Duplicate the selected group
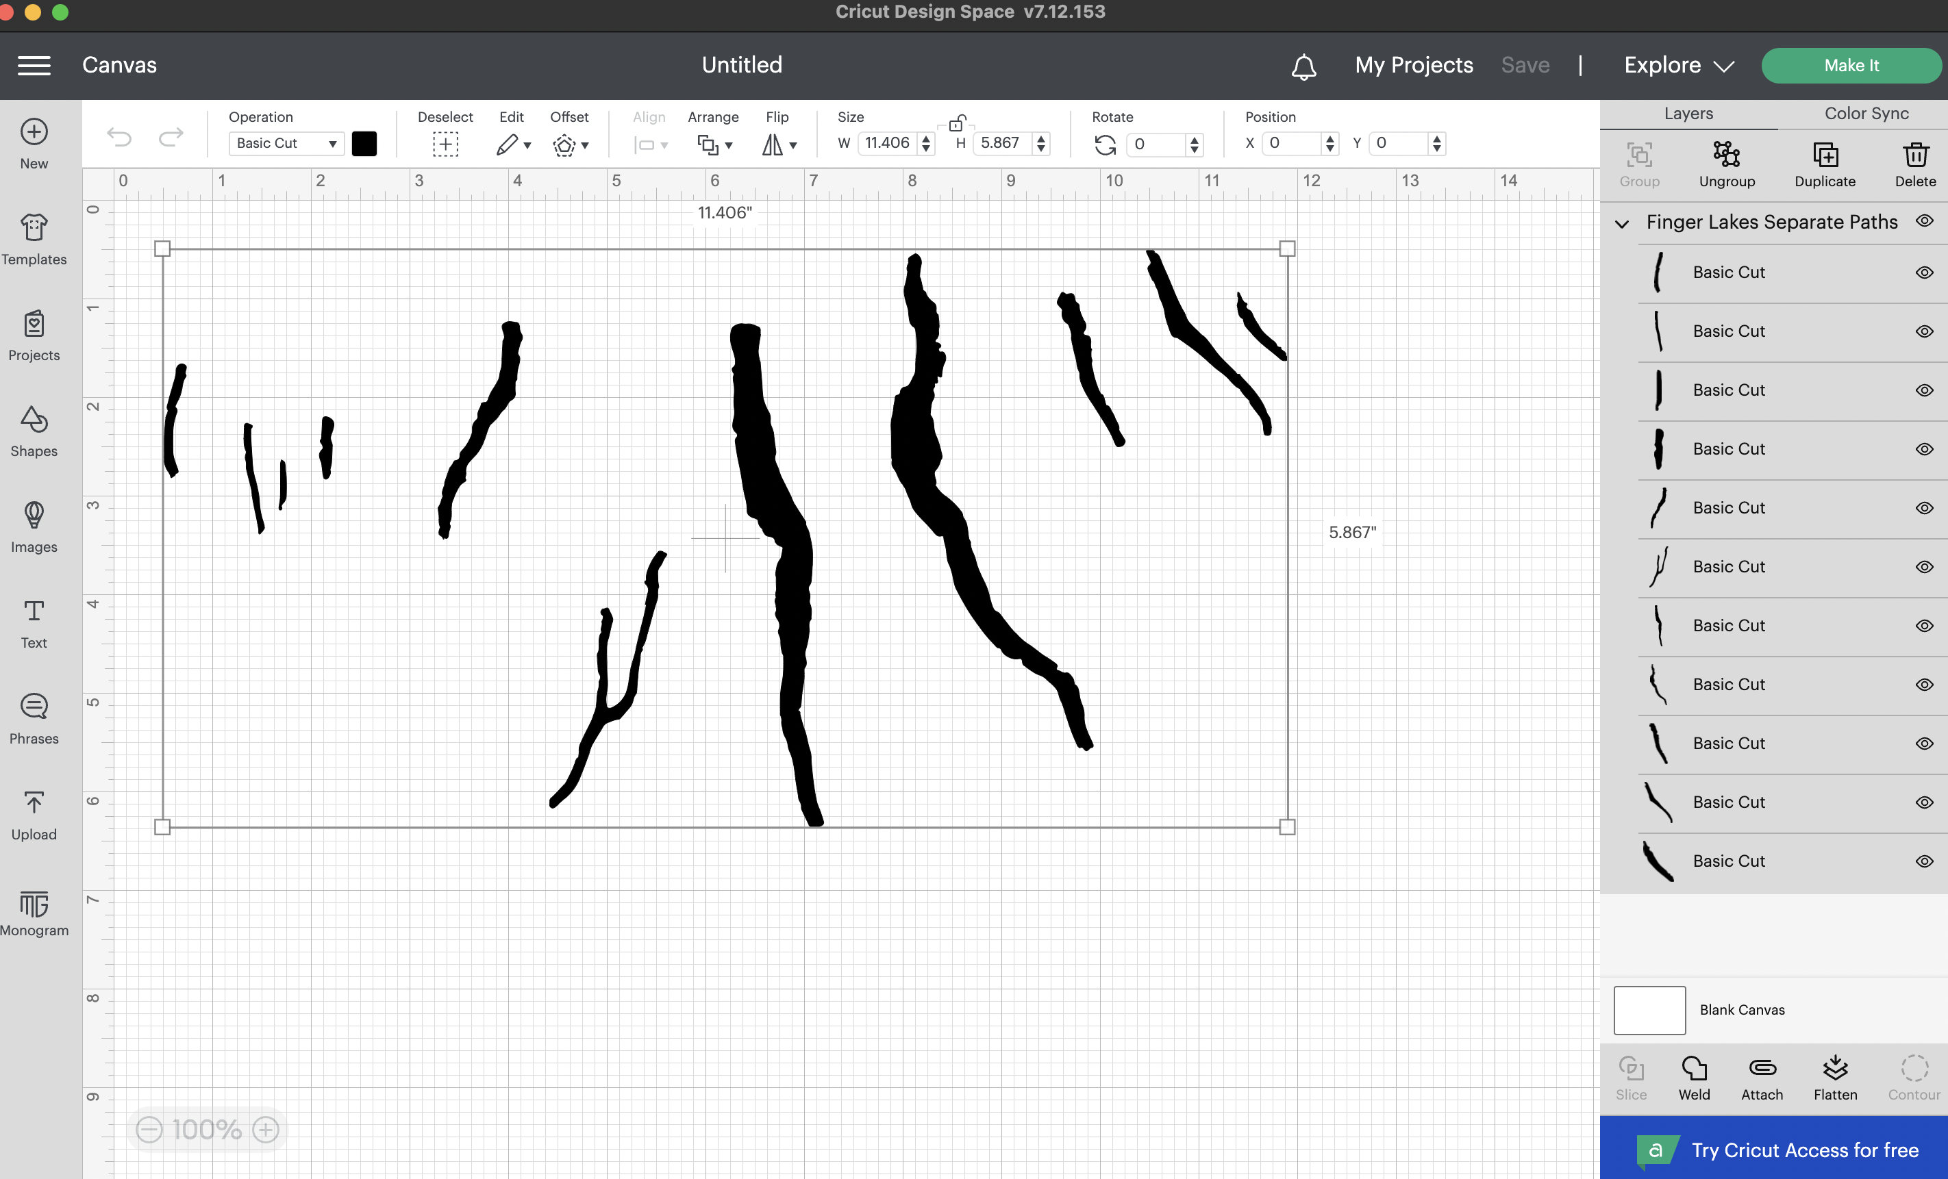Image resolution: width=1948 pixels, height=1179 pixels. [x=1825, y=164]
